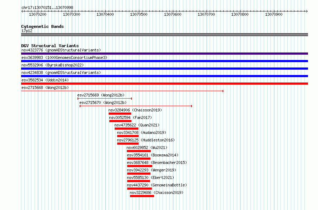Image resolution: width=318 pixels, height=210 pixels.
Task: Click the blue nsv5532906 variant bar
Action: pos(164,69)
